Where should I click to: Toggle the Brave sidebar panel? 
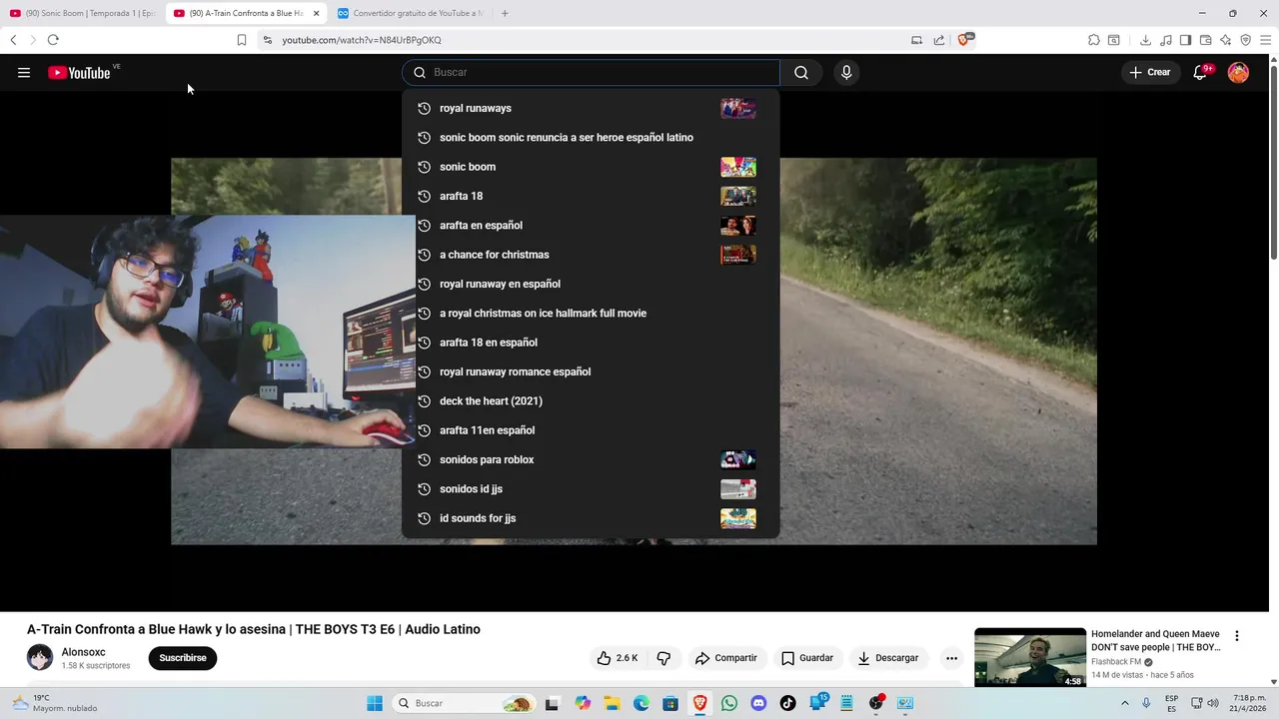click(x=1185, y=40)
